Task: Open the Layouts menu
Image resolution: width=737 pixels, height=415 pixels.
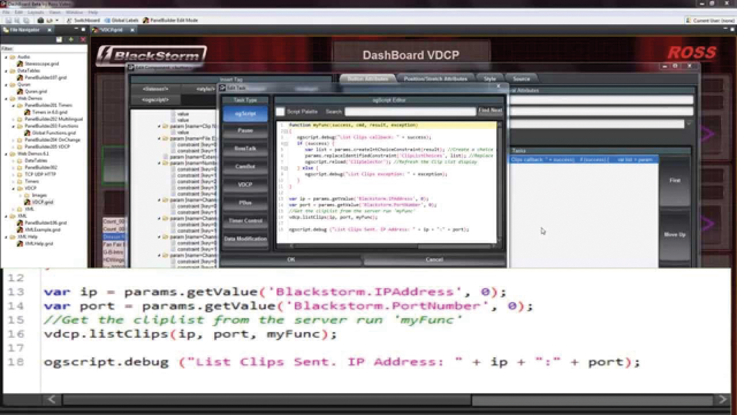Action: pos(36,12)
